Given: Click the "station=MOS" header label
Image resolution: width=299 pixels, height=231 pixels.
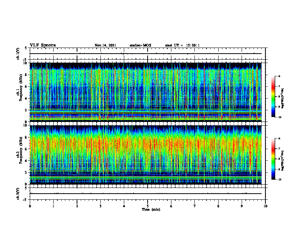Looking at the screenshot, I should click(x=140, y=45).
